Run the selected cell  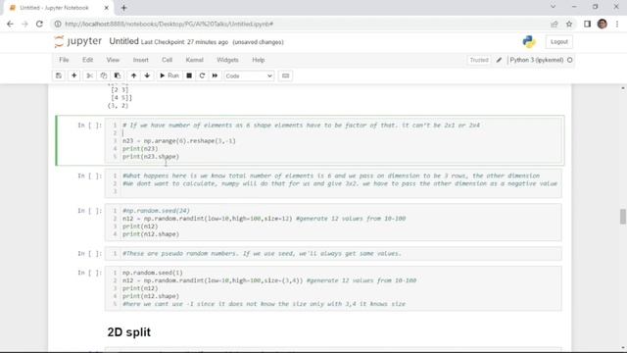pos(169,76)
